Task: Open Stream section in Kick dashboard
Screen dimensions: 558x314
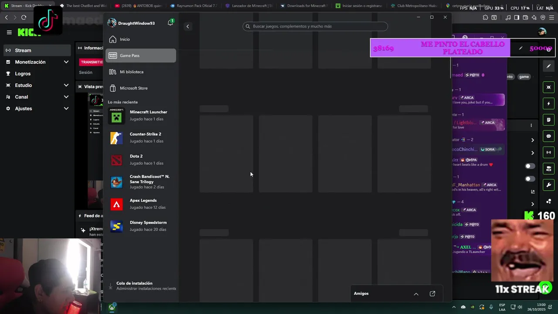Action: (x=36, y=50)
